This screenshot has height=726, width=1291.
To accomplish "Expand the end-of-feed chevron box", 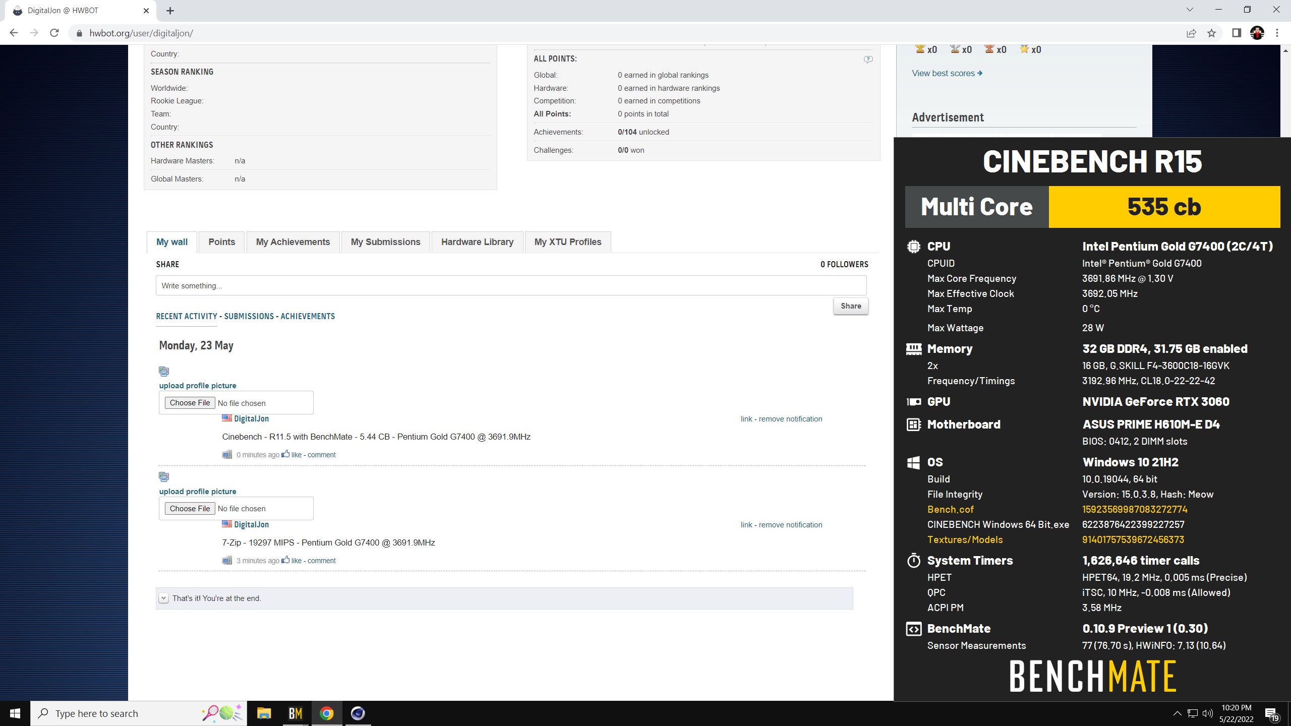I will tap(163, 598).
